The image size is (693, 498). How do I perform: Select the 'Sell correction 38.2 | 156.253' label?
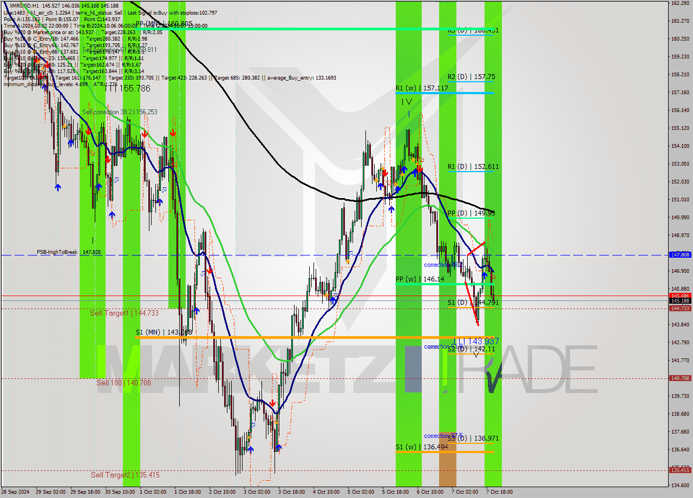(x=120, y=112)
